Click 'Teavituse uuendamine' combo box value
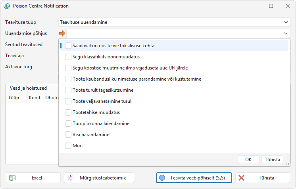This screenshot has height=189, width=296. 84,22
